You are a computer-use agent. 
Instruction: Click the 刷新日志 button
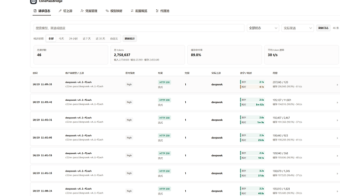click(x=323, y=28)
